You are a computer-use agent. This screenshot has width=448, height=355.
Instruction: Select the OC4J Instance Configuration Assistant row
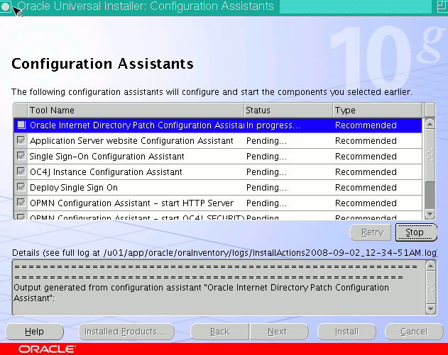pyautogui.click(x=218, y=172)
